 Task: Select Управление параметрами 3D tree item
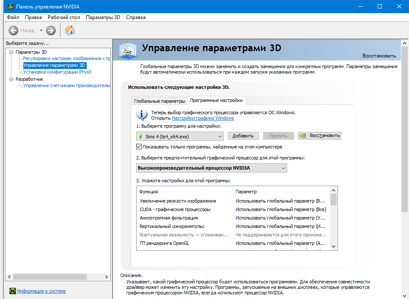coord(54,65)
